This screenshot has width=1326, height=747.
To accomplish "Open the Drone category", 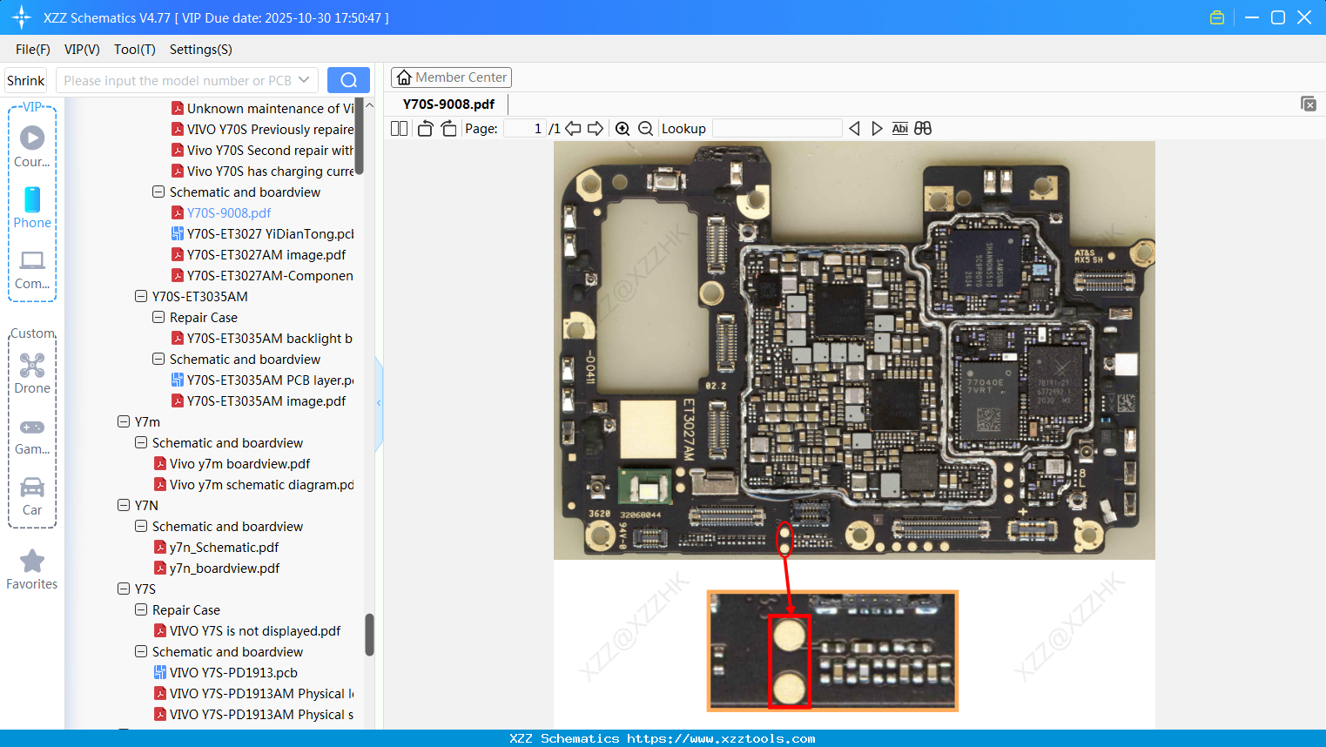I will pos(32,373).
